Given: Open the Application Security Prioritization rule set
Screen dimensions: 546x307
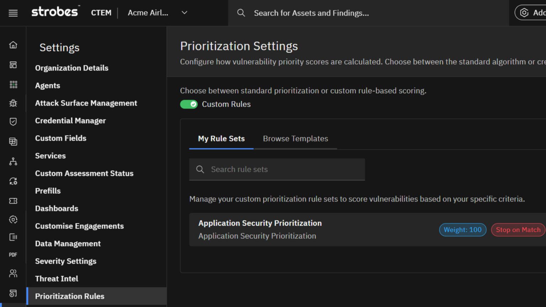Looking at the screenshot, I should point(260,223).
